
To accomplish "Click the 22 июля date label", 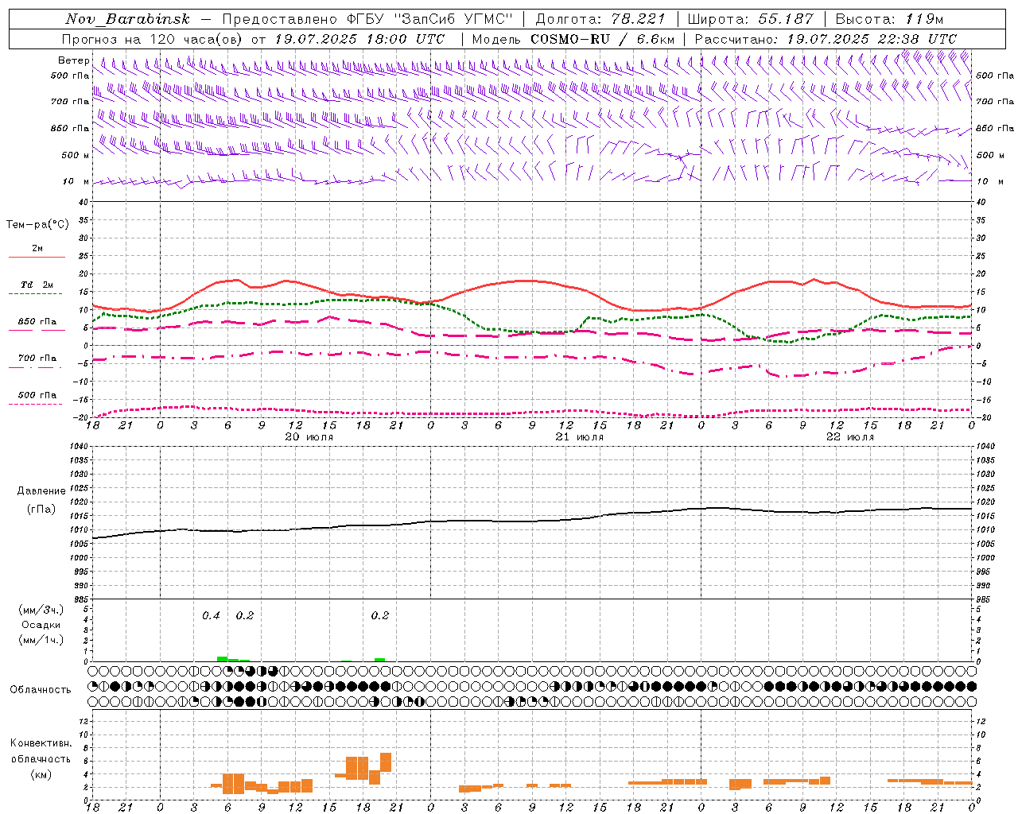I will (850, 437).
